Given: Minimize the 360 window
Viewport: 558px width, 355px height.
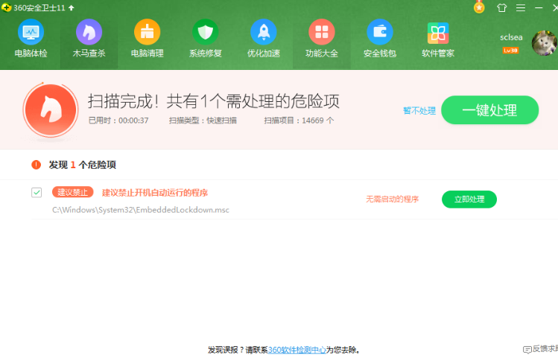Looking at the screenshot, I should click(539, 8).
